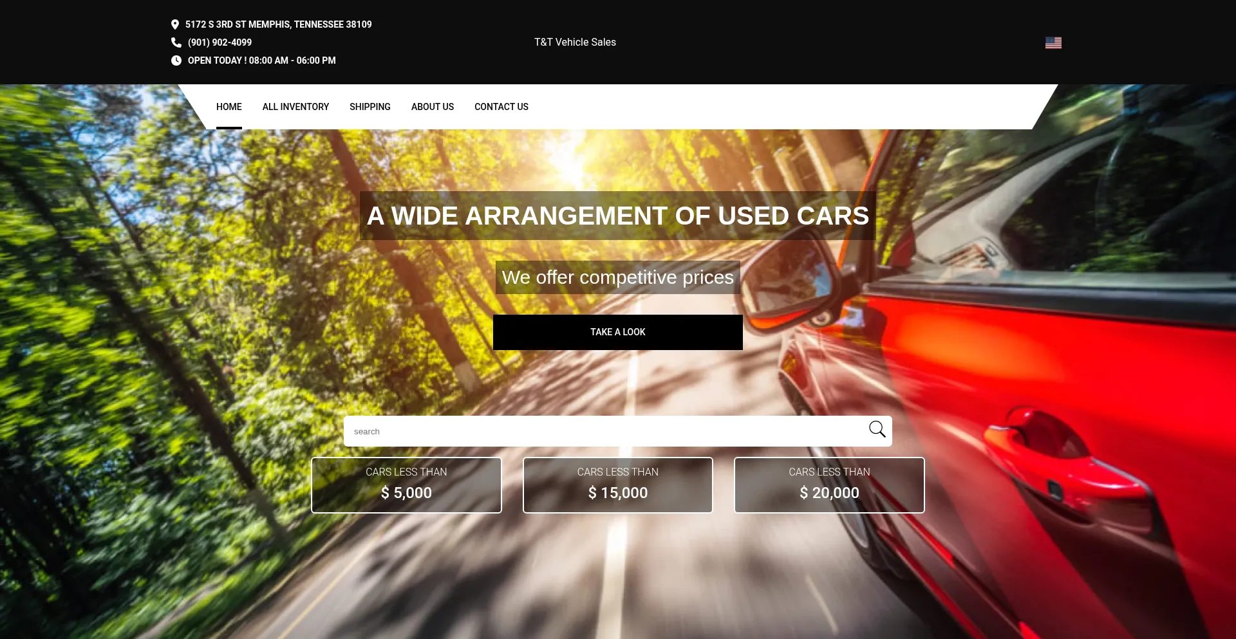Click the clock hours icon
Viewport: 1236px width, 639px height.
pos(176,60)
